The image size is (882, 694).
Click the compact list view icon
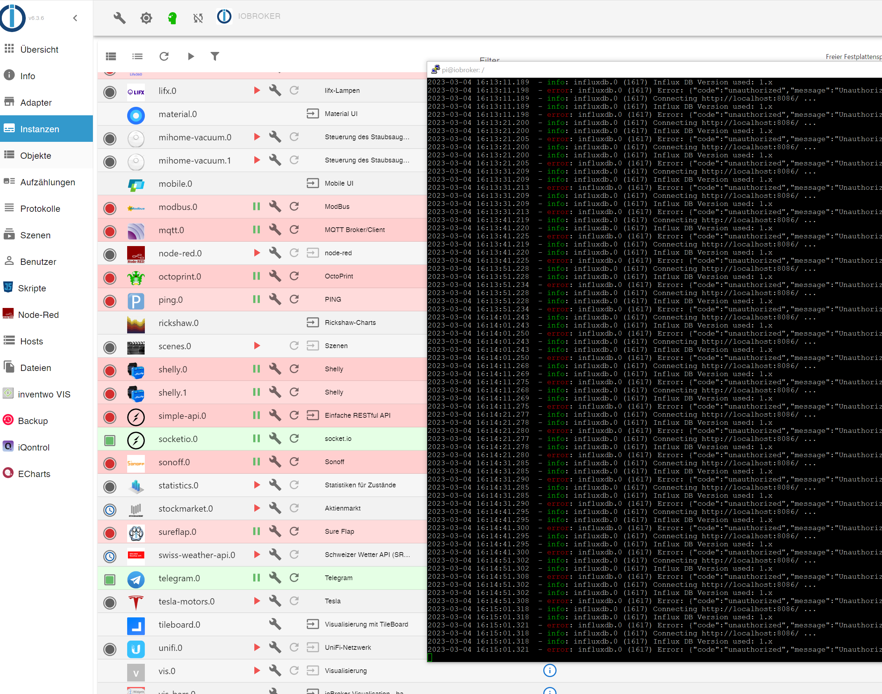[x=137, y=56]
